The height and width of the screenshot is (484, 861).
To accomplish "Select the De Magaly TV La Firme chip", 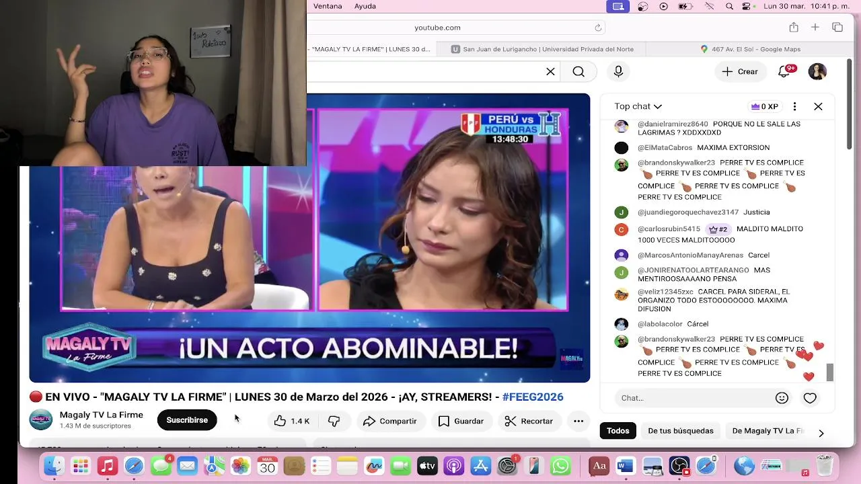I will 768,431.
